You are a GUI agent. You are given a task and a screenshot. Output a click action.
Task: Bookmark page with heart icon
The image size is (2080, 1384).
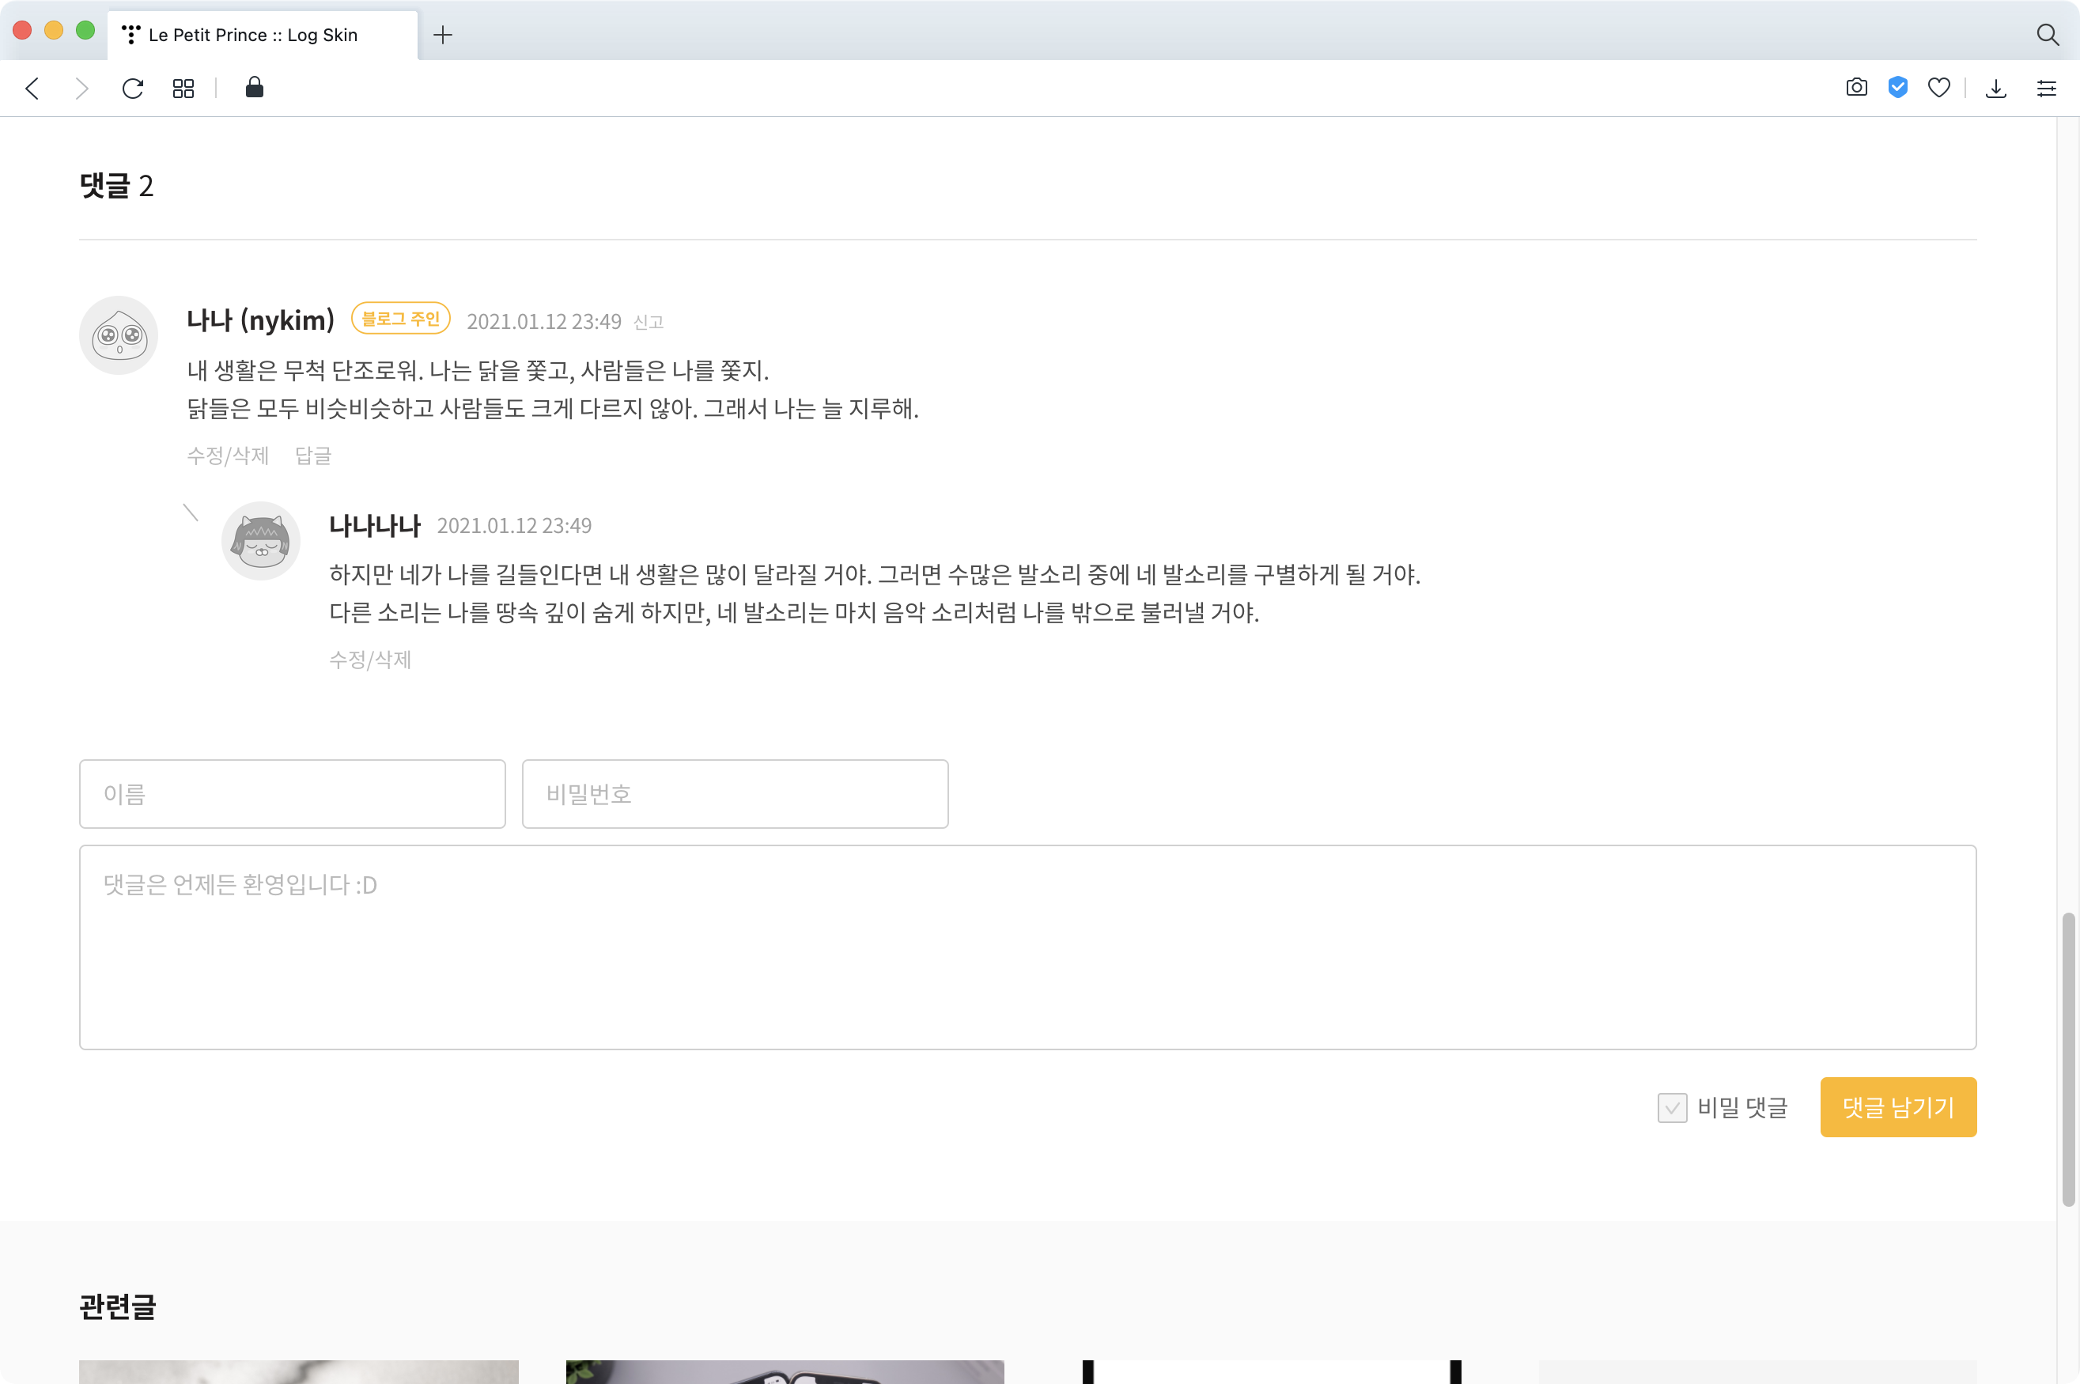pos(1938,87)
